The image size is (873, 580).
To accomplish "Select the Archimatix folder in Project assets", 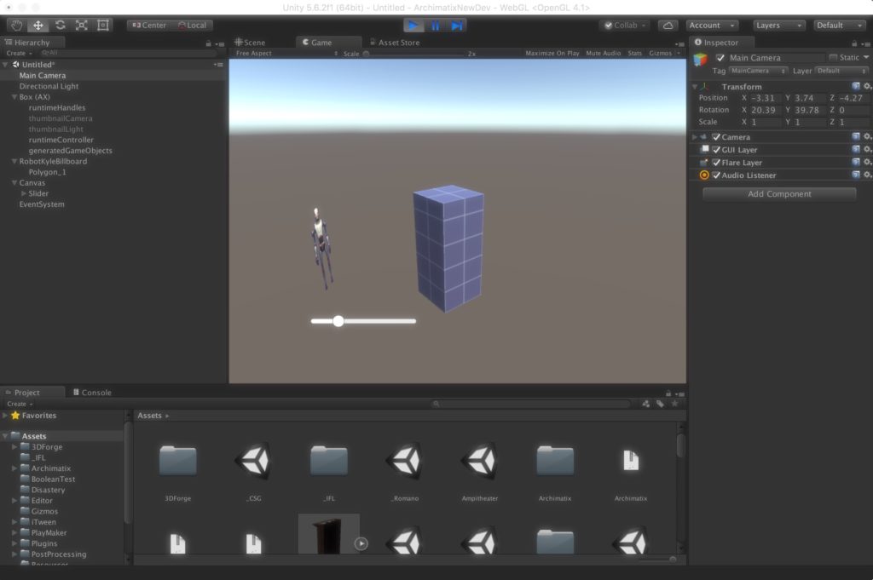I will [554, 460].
